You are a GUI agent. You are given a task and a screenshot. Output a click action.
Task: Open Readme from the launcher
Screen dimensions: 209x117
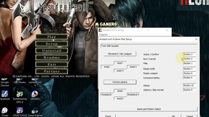pyautogui.click(x=52, y=58)
